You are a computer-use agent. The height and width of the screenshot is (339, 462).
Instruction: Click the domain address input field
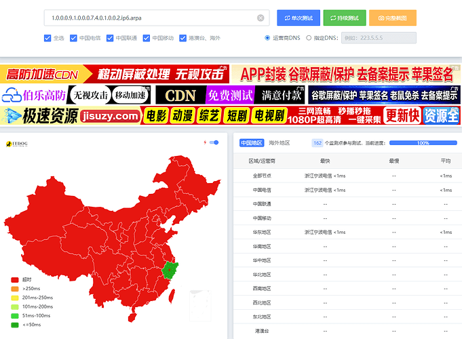pos(157,18)
